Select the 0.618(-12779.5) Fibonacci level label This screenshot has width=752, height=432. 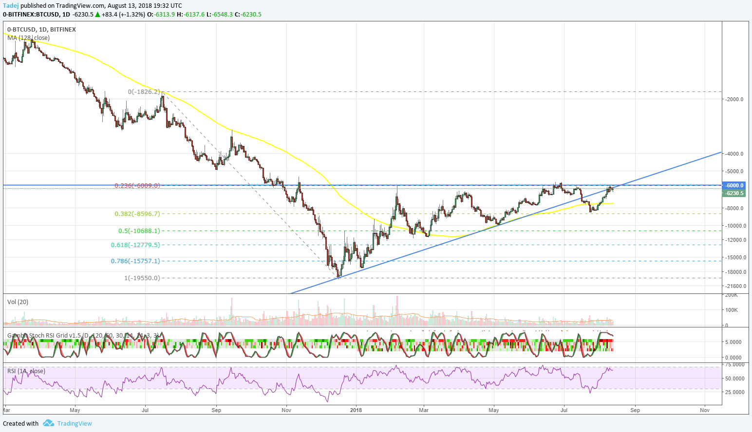click(x=135, y=245)
